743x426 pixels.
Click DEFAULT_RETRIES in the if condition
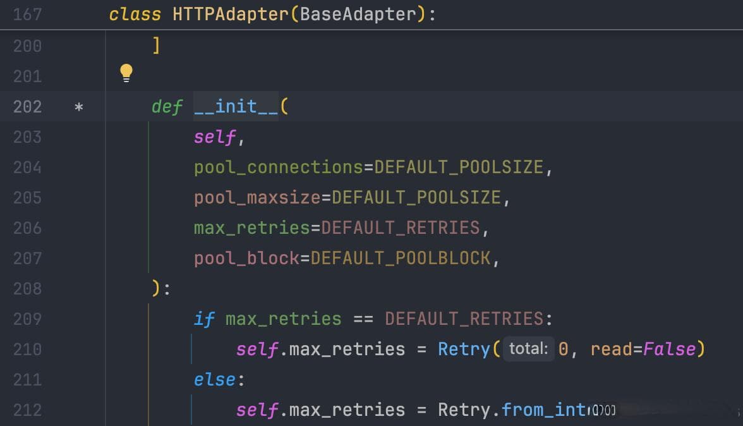point(464,319)
